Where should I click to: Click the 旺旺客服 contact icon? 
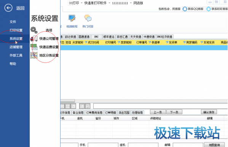coord(209,9)
